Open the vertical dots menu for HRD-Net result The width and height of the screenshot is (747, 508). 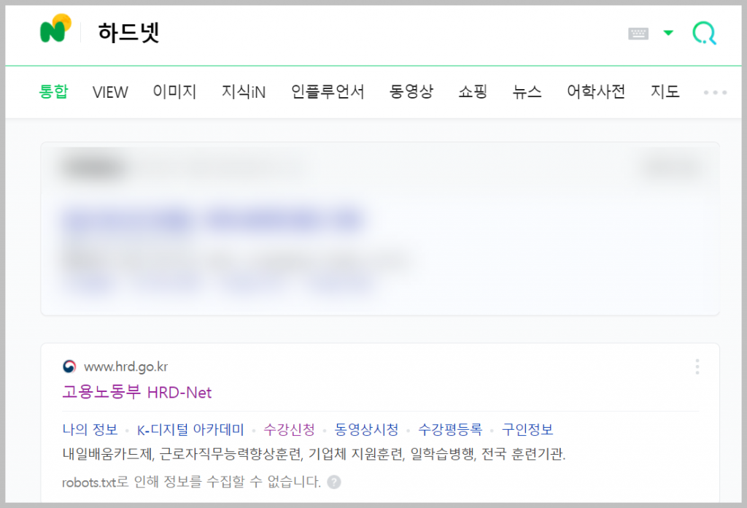coord(697,366)
